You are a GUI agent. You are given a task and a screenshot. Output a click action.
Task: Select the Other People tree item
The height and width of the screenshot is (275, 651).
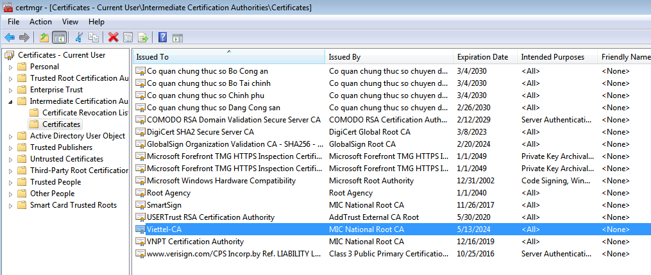click(x=53, y=194)
